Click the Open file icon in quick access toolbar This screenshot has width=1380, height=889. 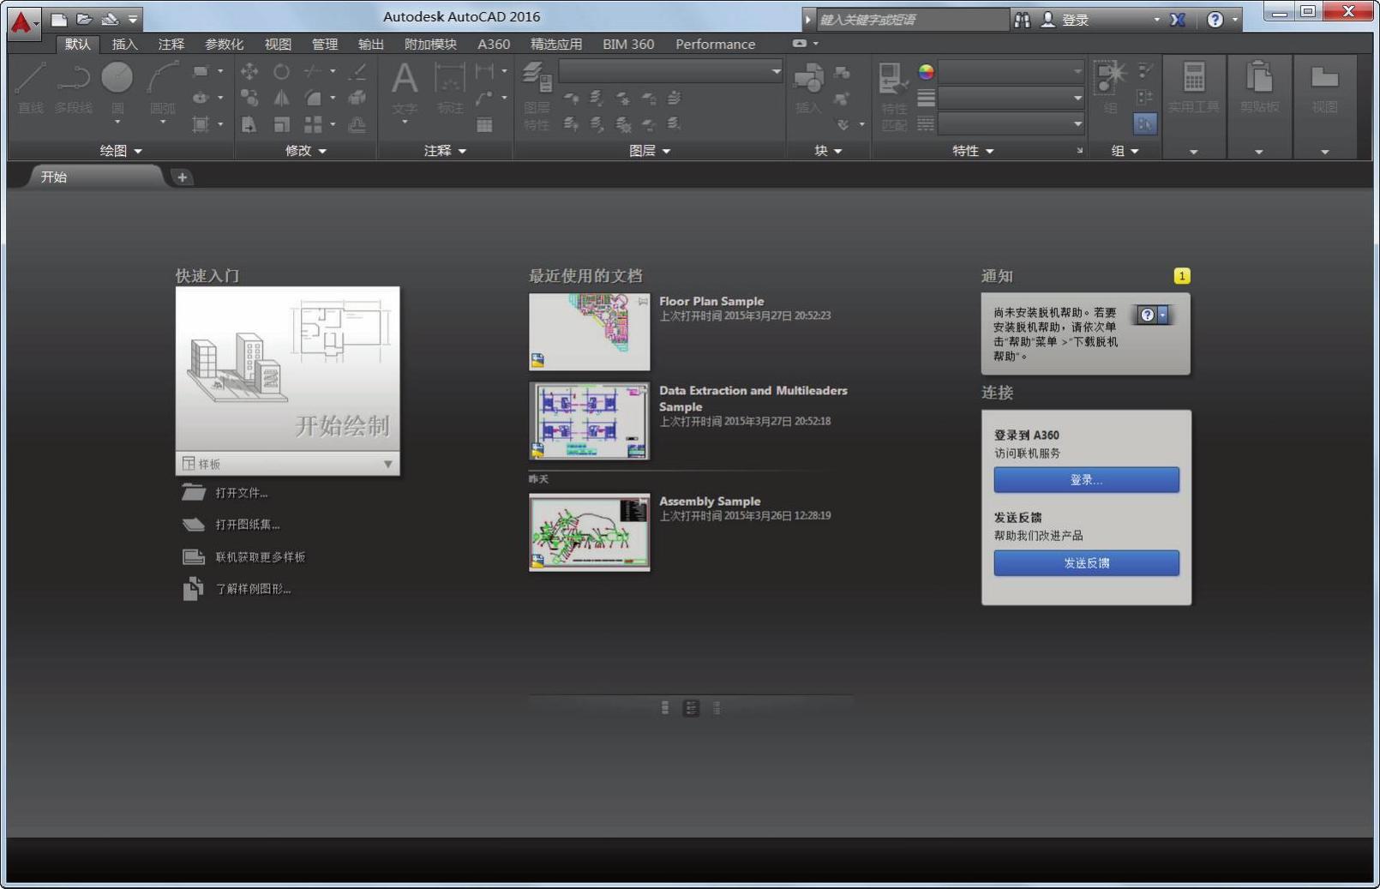pos(84,19)
